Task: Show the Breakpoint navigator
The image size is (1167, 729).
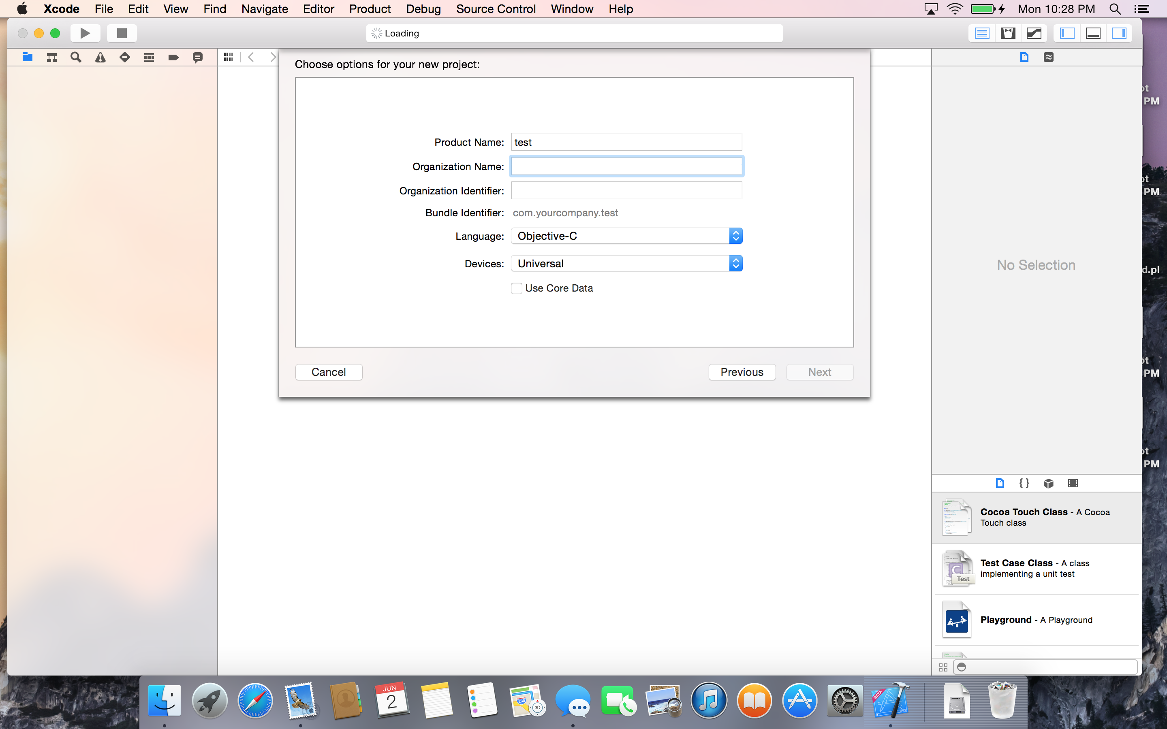Action: tap(173, 58)
